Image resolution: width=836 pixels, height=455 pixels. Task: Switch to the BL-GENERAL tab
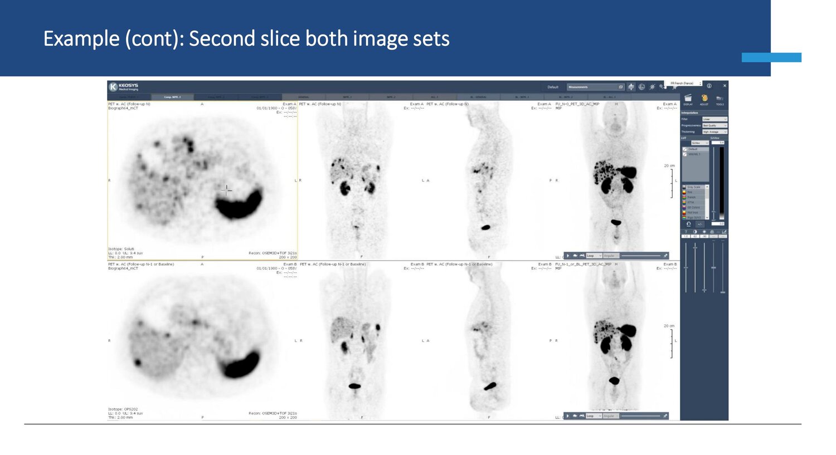click(478, 97)
